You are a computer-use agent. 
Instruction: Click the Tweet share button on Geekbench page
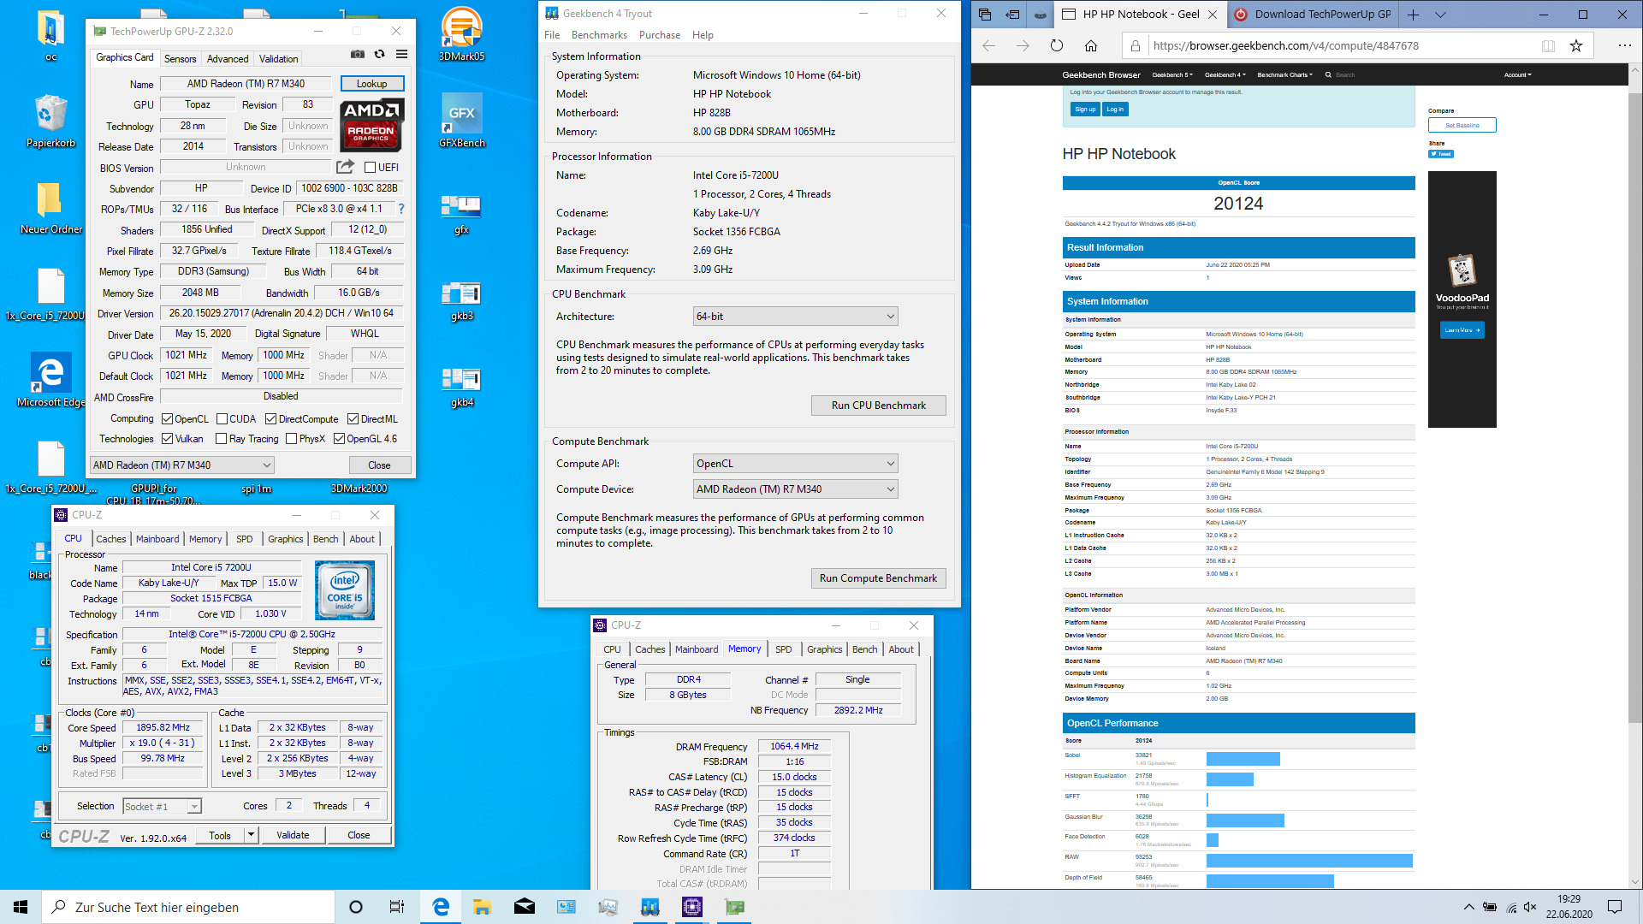pos(1440,155)
